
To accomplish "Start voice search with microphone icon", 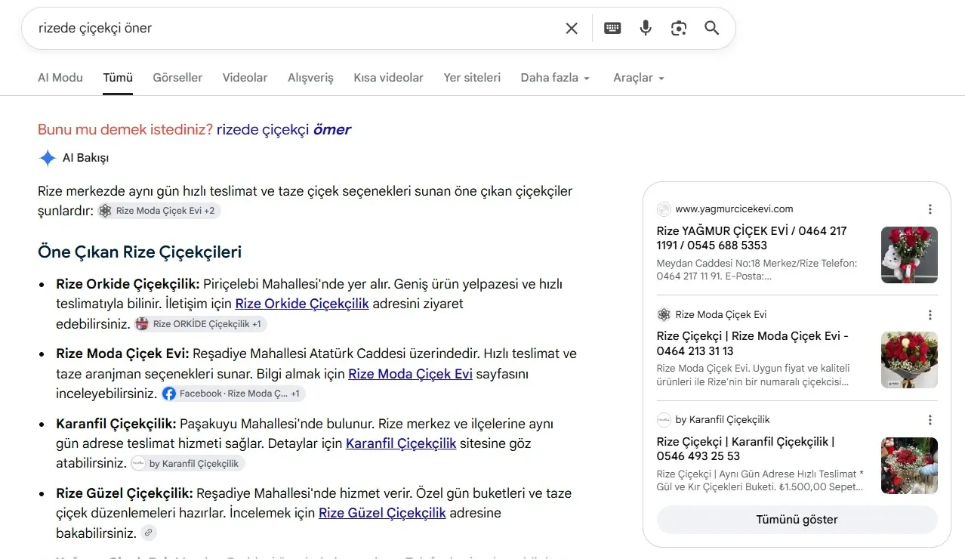I will tap(646, 28).
